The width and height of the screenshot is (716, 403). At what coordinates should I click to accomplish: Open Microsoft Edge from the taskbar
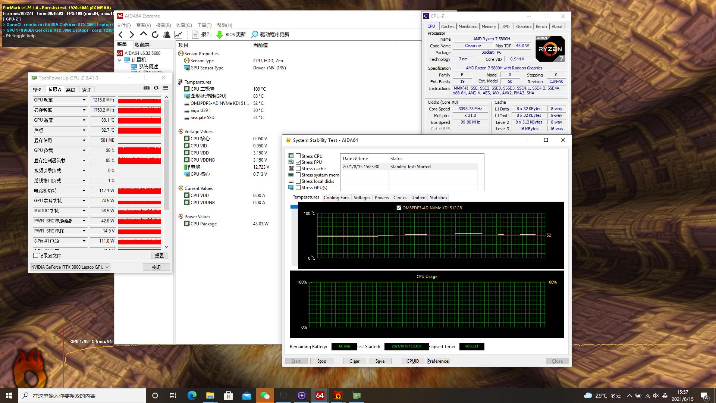click(192, 395)
